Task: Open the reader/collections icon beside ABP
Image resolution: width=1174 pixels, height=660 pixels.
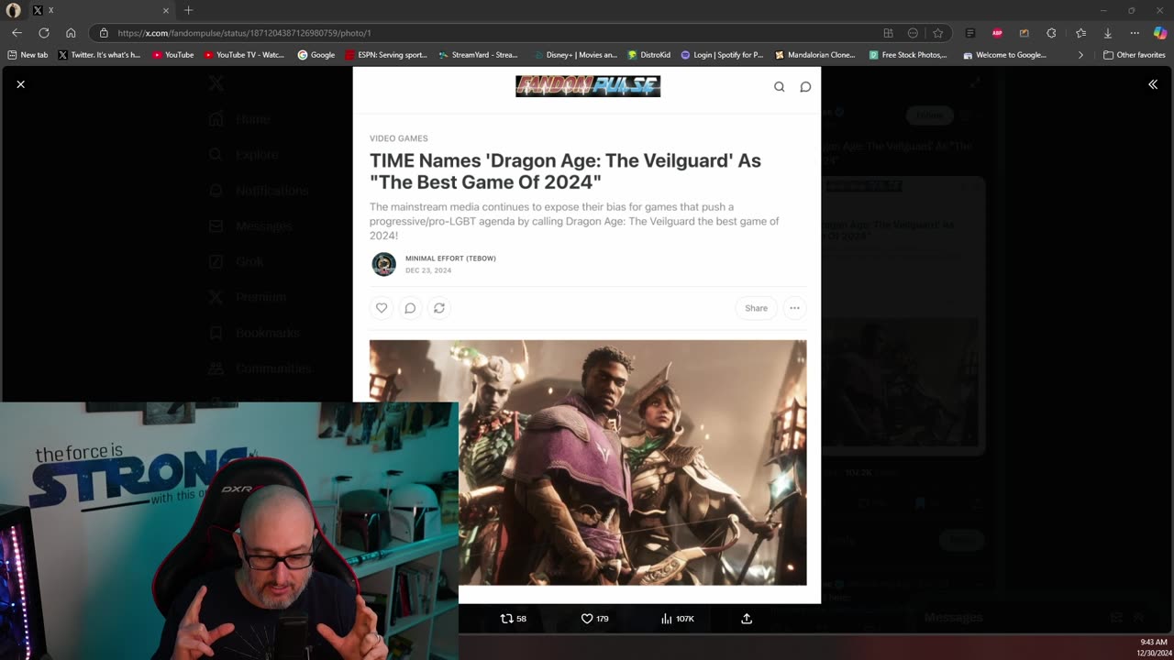Action: click(970, 33)
